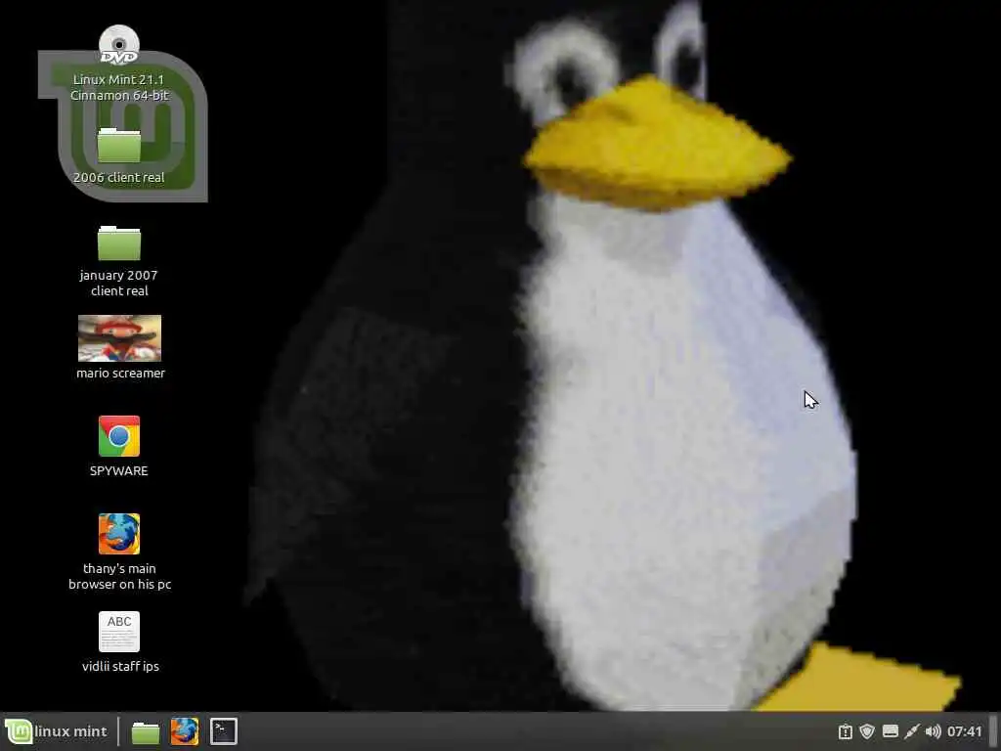Open the sound volume tray icon
The image size is (1001, 751).
[x=933, y=731]
